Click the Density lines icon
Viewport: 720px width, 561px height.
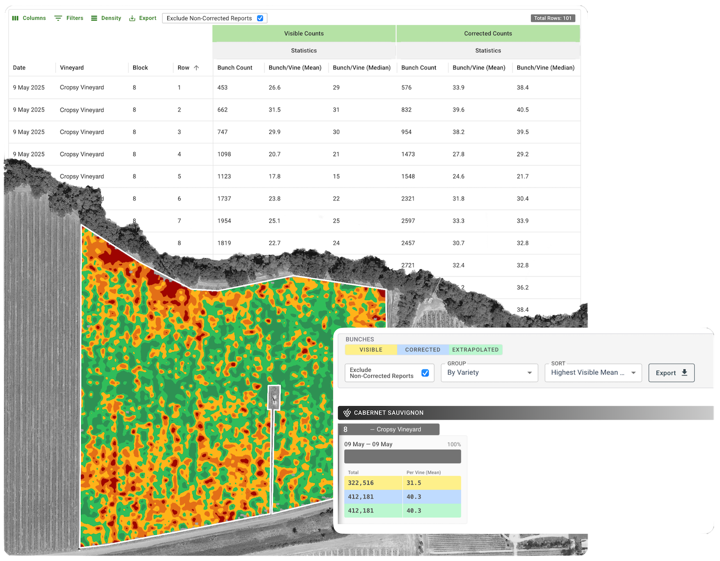click(x=94, y=18)
